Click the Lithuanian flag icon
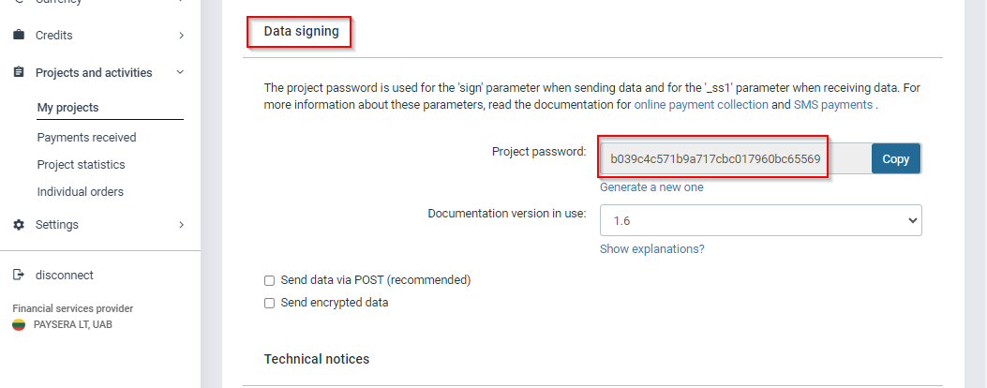 19,325
